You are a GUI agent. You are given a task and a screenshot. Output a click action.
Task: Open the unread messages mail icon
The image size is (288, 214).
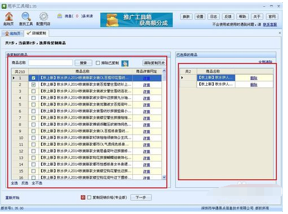60,16
